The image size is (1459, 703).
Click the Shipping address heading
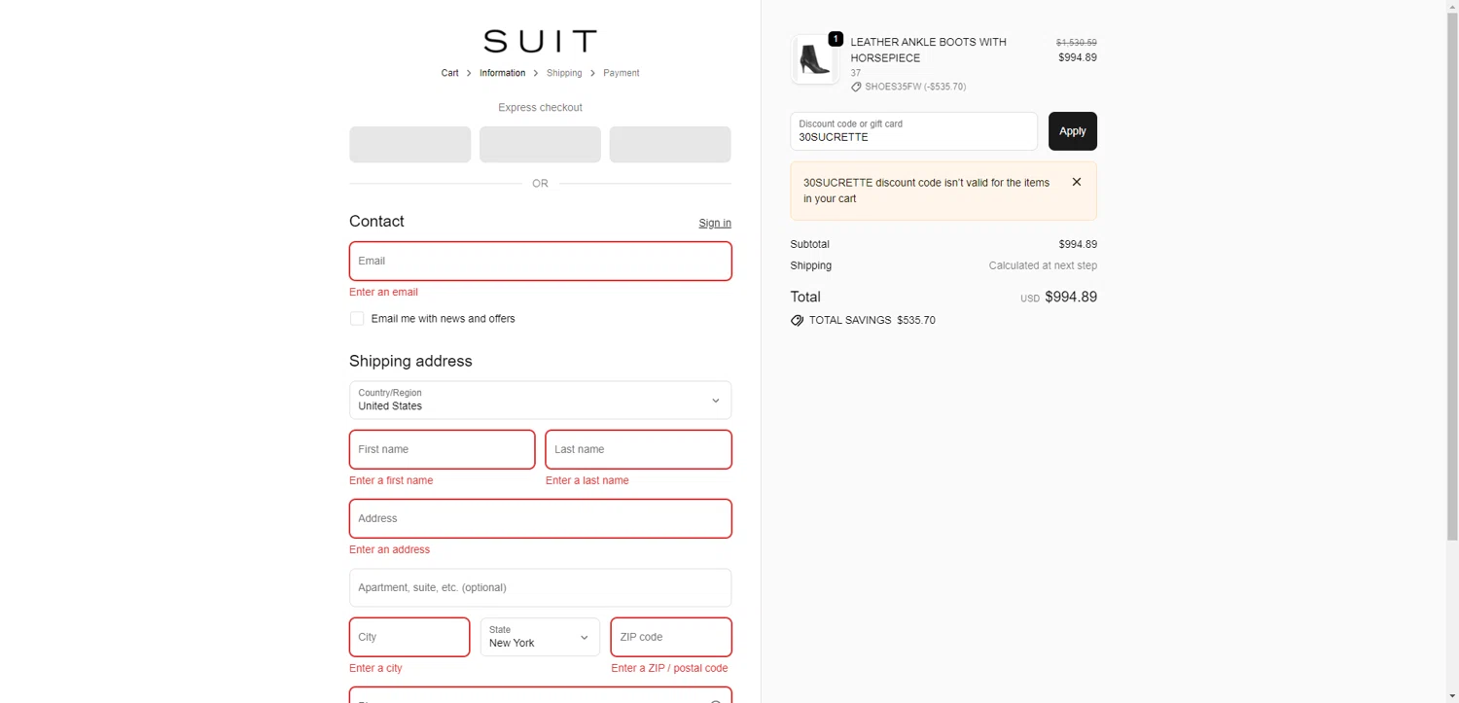[410, 361]
